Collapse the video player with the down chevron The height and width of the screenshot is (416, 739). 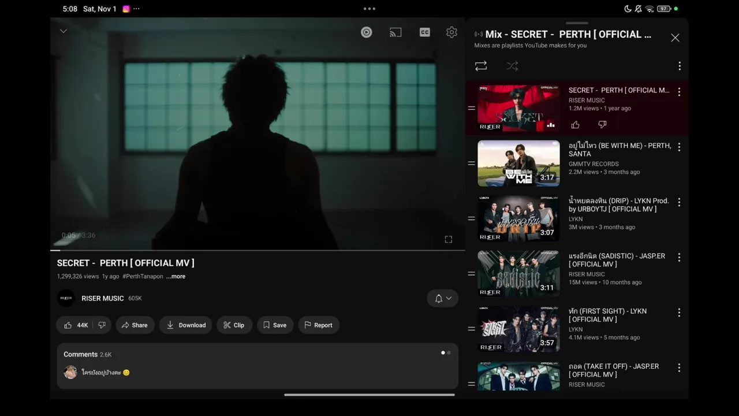[x=64, y=31]
